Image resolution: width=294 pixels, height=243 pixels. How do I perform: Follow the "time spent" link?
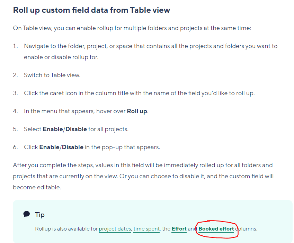146,229
